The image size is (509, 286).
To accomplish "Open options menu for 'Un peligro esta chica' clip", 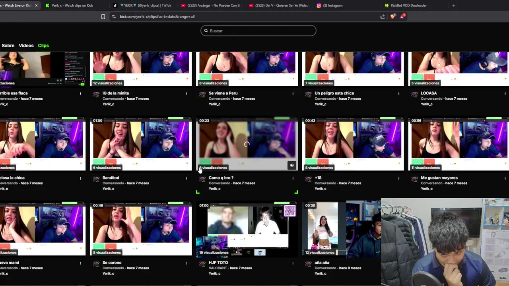I will click(x=399, y=94).
